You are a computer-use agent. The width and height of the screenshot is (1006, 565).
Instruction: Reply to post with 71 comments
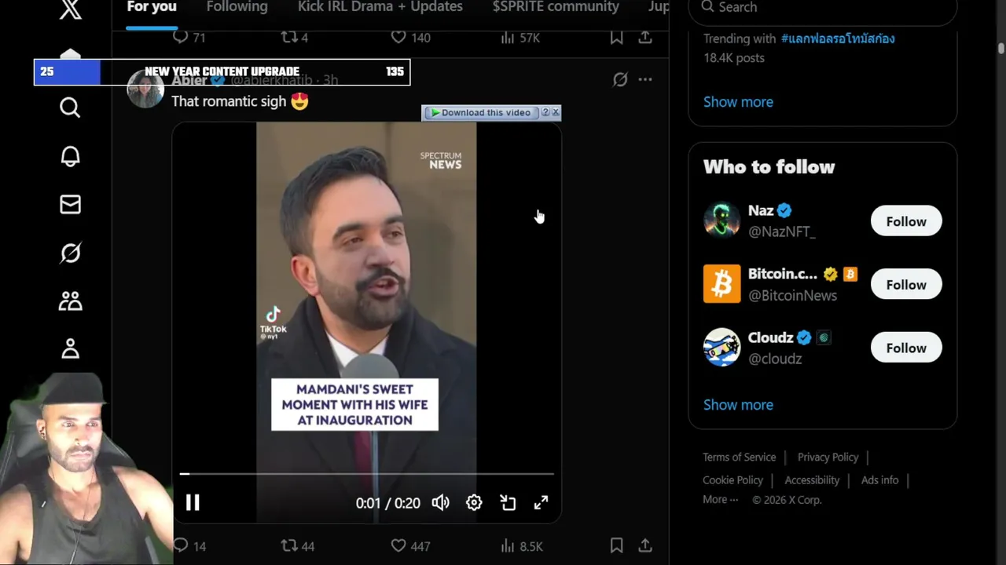(189, 37)
